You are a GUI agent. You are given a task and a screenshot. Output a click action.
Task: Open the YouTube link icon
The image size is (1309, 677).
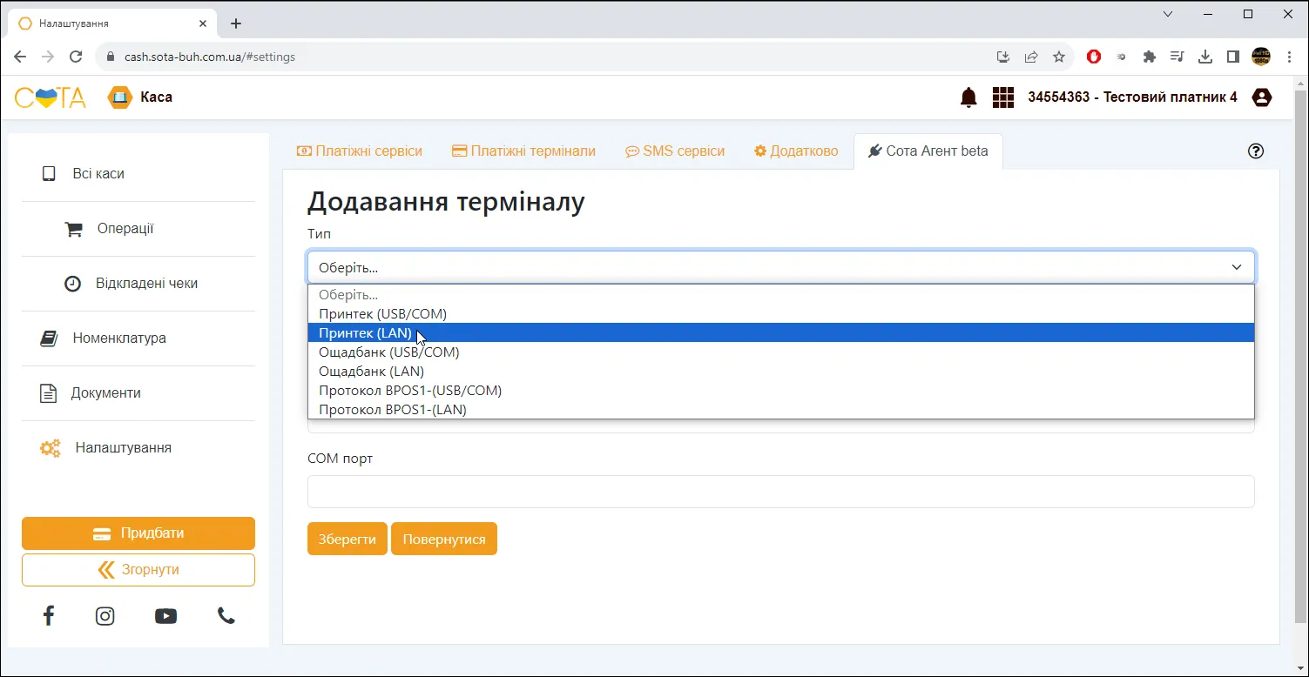coord(165,616)
